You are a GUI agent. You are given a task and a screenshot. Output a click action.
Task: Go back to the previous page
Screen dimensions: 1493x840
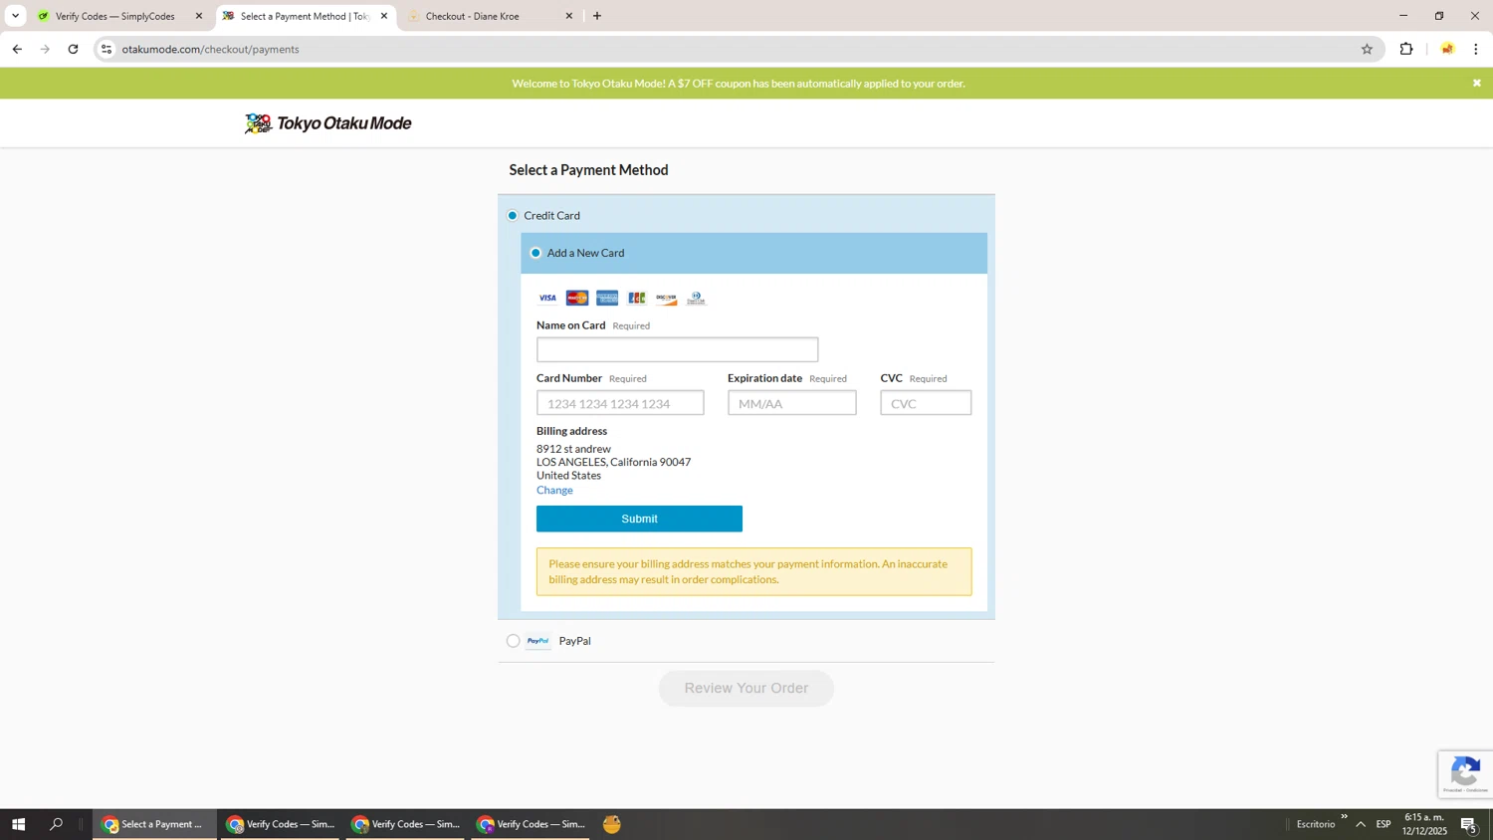pyautogui.click(x=17, y=49)
